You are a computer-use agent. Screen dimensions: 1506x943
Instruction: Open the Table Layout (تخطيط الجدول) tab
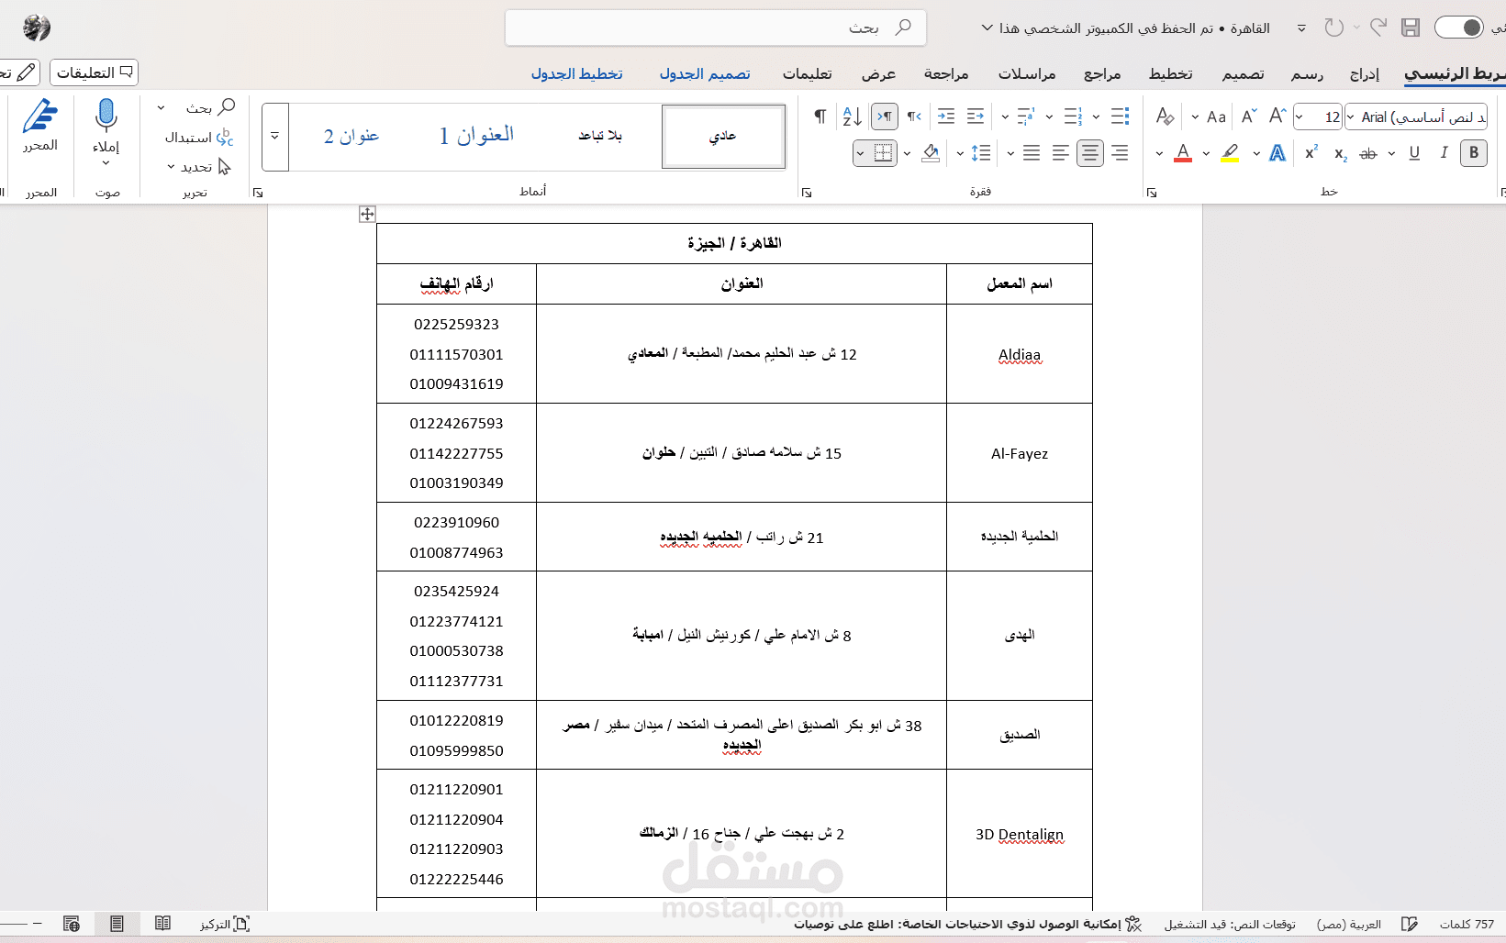click(576, 73)
